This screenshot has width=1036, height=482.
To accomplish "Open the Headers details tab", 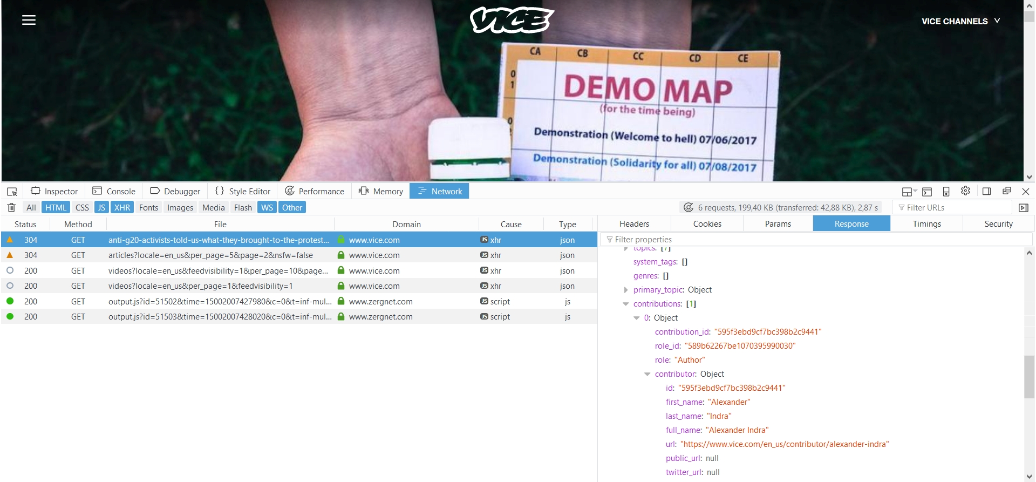I will click(x=635, y=224).
